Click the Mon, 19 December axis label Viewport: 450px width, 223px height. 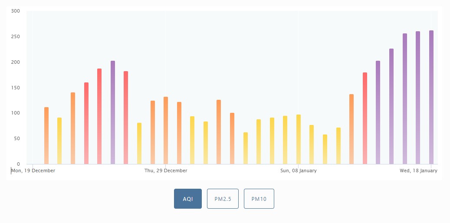[x=33, y=171]
